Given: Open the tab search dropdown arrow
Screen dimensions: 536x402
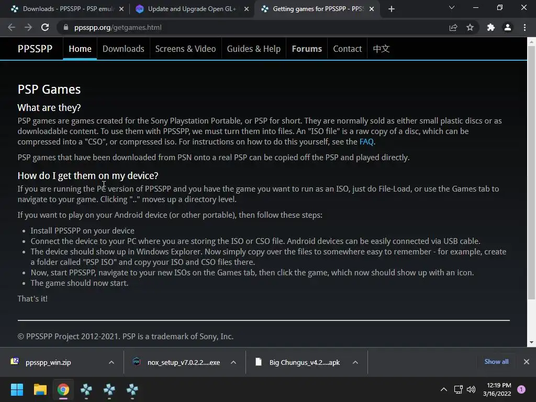Looking at the screenshot, I should pos(452,7).
